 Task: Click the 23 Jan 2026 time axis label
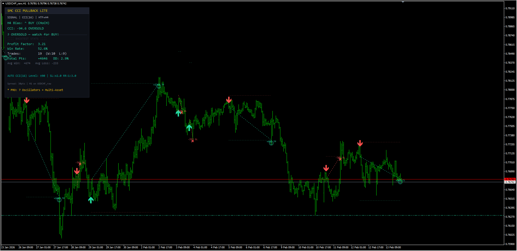[8, 247]
